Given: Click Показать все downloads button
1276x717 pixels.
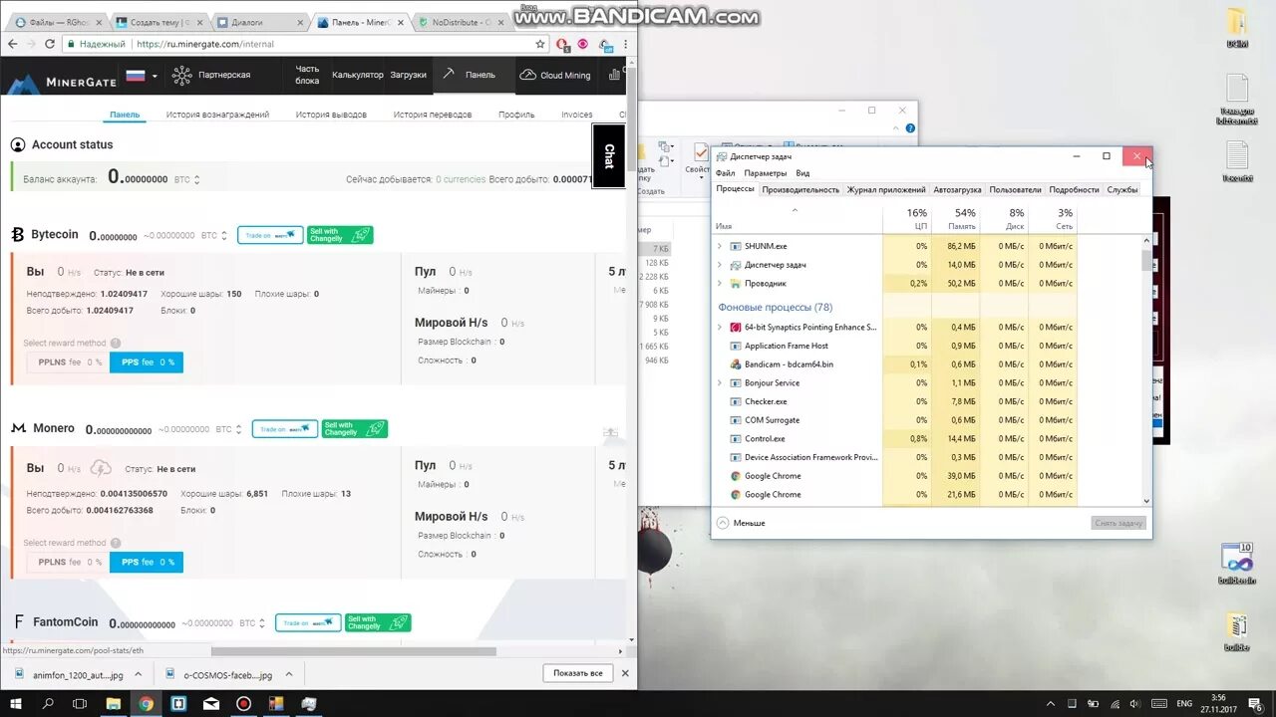Looking at the screenshot, I should click(578, 673).
